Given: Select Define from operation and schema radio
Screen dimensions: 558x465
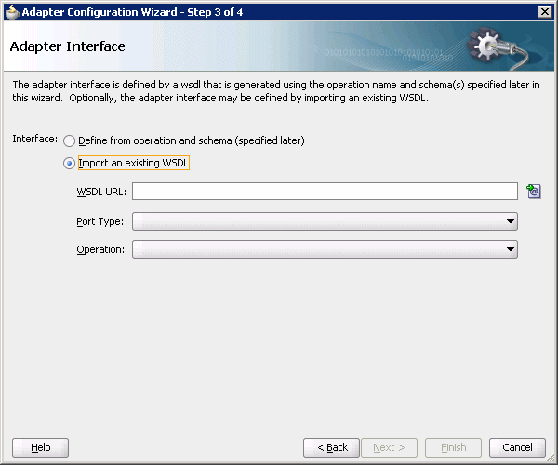Looking at the screenshot, I should 69,140.
